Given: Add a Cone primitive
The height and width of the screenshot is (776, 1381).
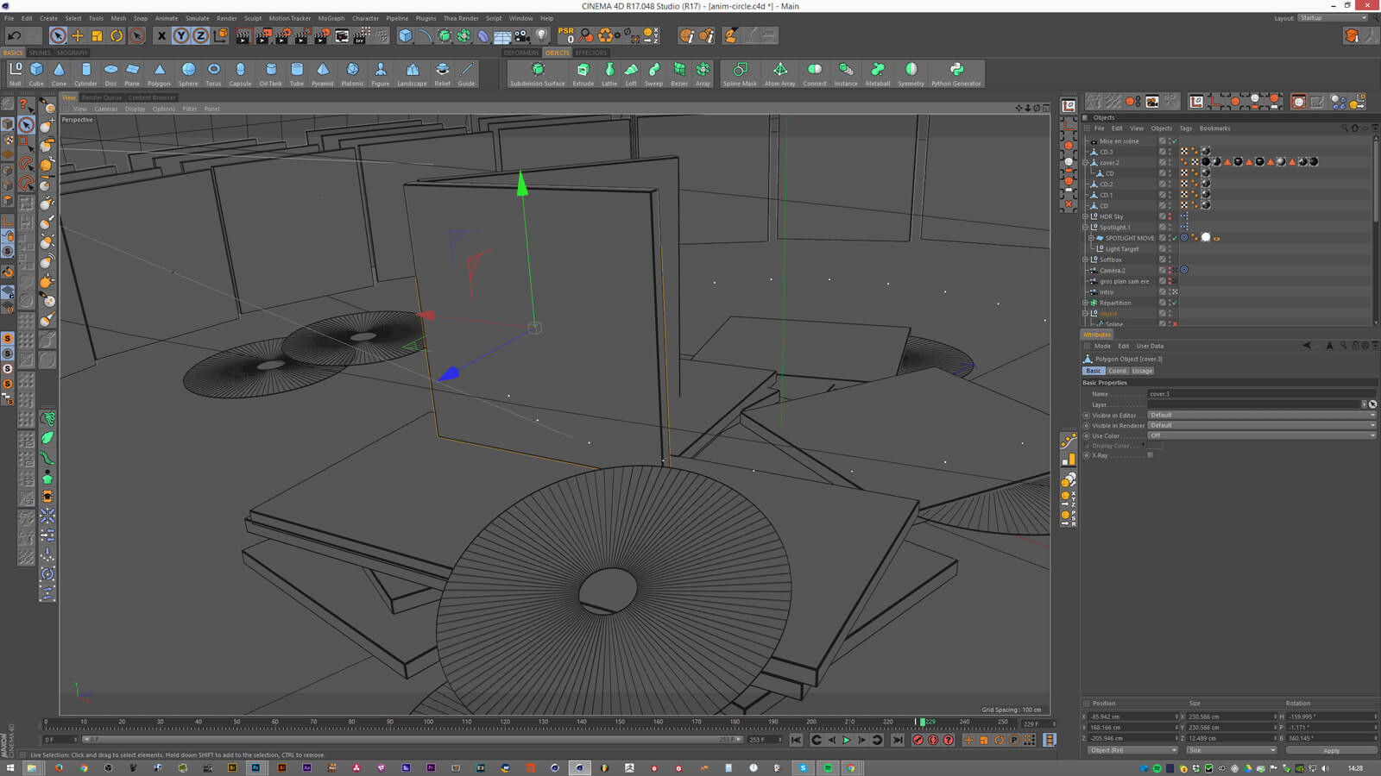Looking at the screenshot, I should pos(59,74).
